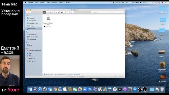Open iCloud Drive in the sidebar
This screenshot has width=169, height=95.
pos(32,34)
